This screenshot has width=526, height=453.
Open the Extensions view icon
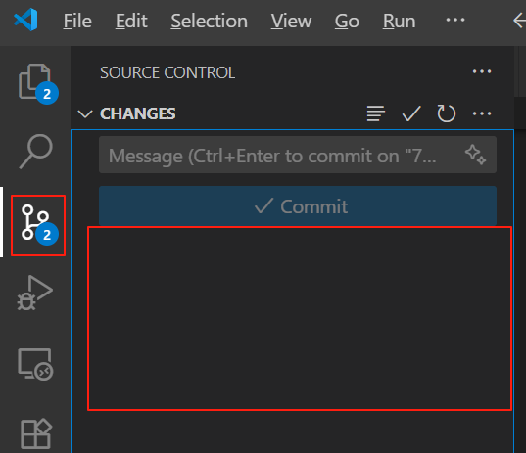coord(36,433)
